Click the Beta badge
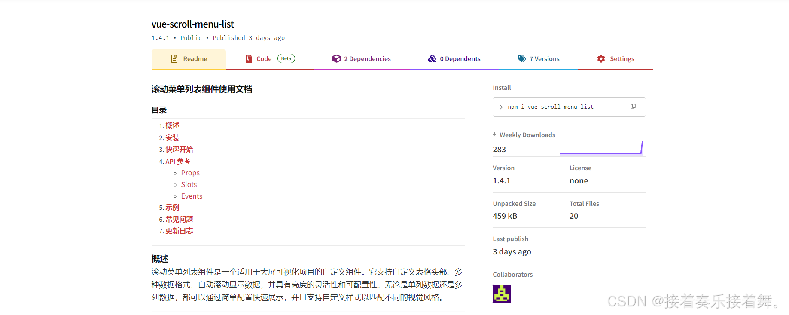The height and width of the screenshot is (315, 789). point(286,58)
